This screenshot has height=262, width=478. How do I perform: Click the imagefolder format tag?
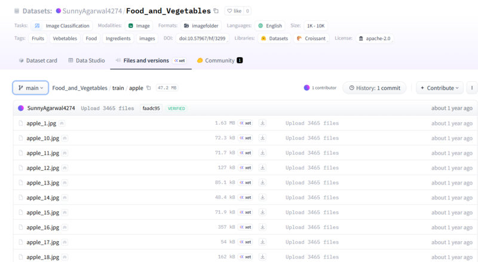coord(201,26)
